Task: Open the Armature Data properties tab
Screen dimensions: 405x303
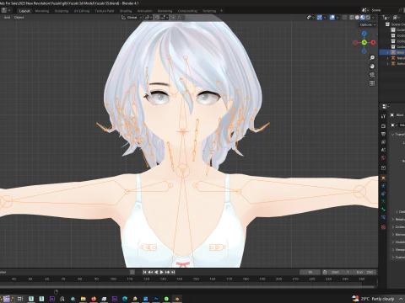Action: click(x=383, y=201)
